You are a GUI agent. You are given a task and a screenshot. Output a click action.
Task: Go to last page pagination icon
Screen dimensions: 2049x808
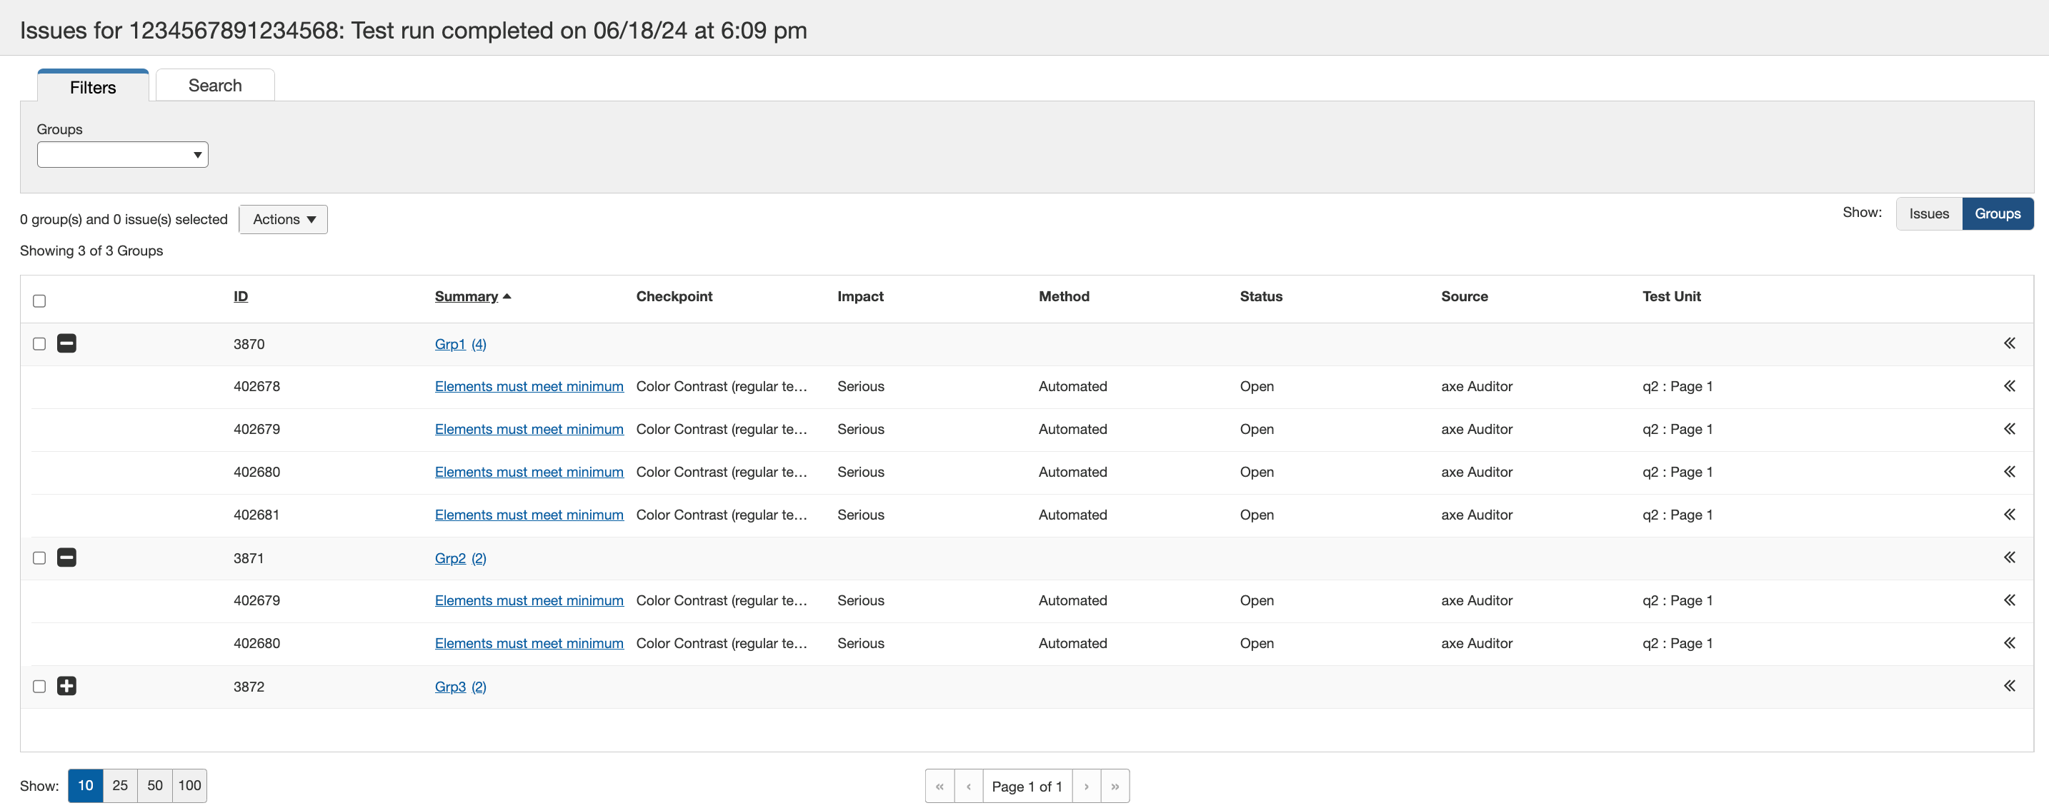pyautogui.click(x=1115, y=786)
